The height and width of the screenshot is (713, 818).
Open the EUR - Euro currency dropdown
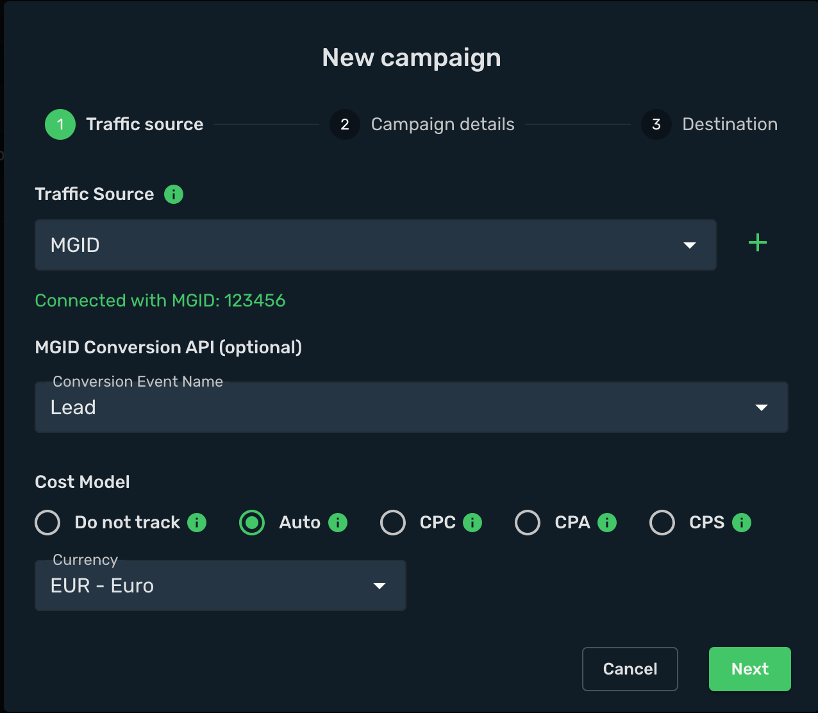click(221, 585)
